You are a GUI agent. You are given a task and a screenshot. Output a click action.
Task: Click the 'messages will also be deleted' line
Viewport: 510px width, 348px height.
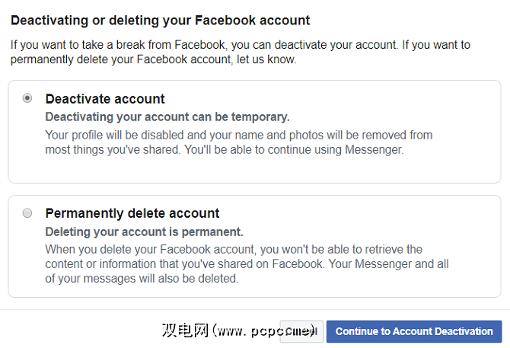pyautogui.click(x=142, y=279)
